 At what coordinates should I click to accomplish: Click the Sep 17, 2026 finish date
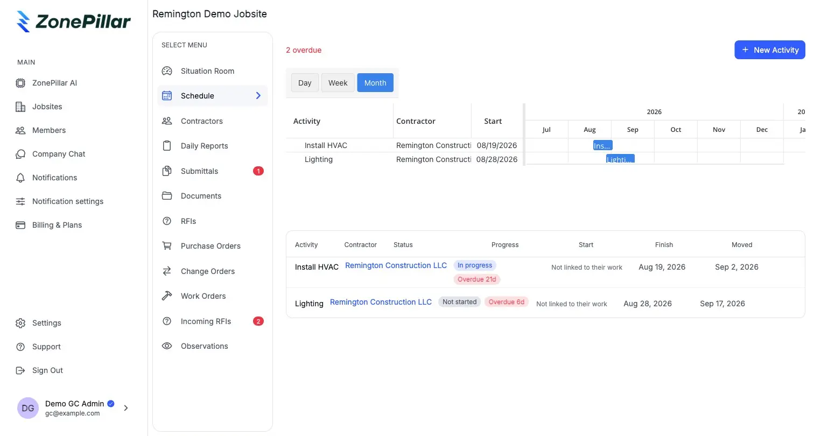point(722,304)
